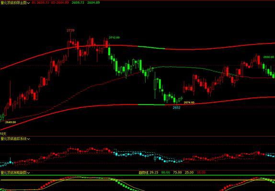Open the 量化顶底追踪系统 dropdown chevron
The height and width of the screenshot is (191, 275).
[x=28, y=139]
